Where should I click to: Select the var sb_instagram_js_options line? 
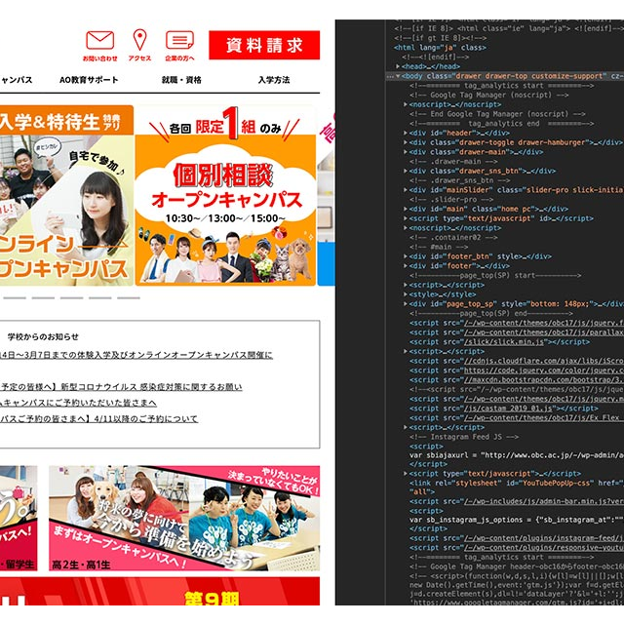click(x=517, y=520)
